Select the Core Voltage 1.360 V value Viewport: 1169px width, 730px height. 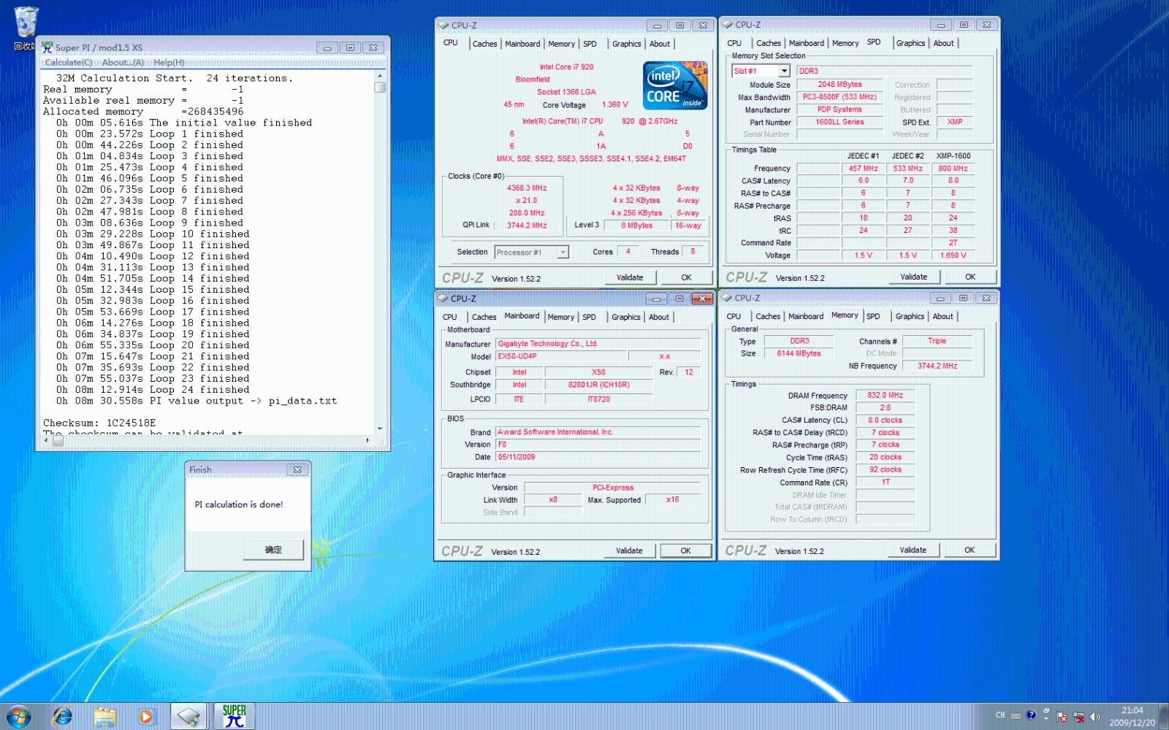click(x=614, y=104)
